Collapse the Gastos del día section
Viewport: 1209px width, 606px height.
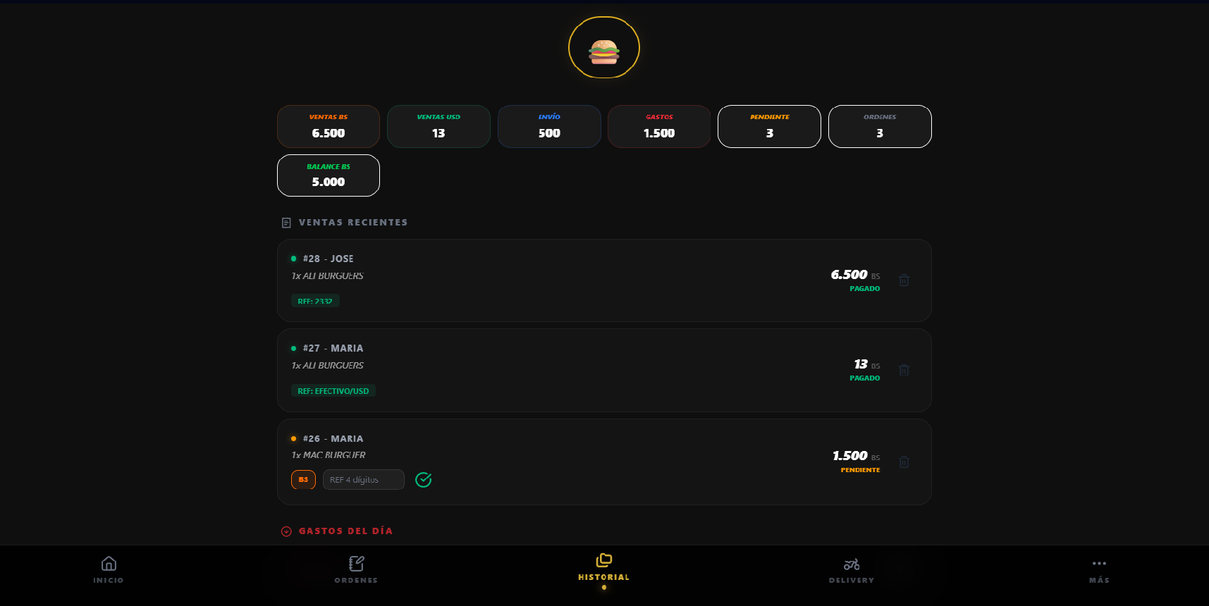[x=286, y=531]
